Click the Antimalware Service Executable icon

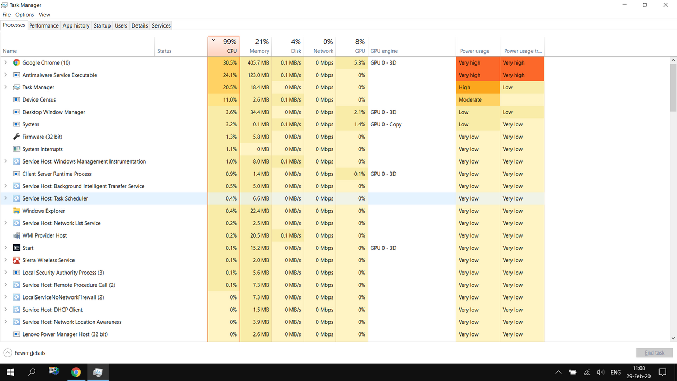click(x=16, y=75)
